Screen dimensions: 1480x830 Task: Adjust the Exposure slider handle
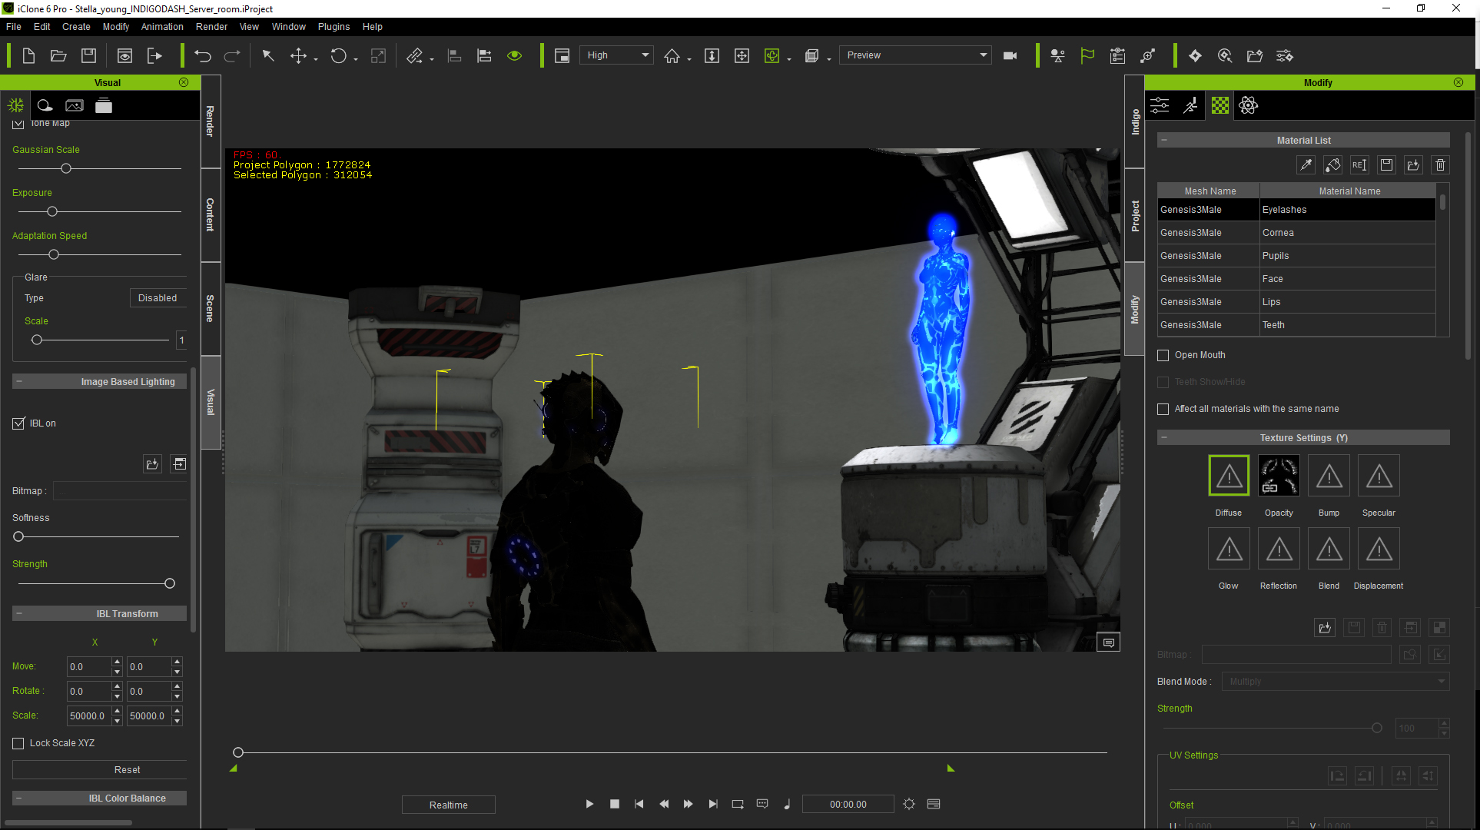(x=52, y=211)
